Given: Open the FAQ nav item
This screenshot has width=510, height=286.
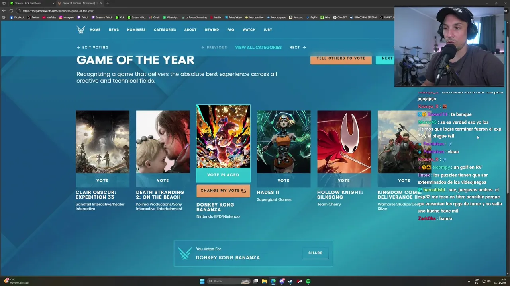Looking at the screenshot, I should click(231, 30).
